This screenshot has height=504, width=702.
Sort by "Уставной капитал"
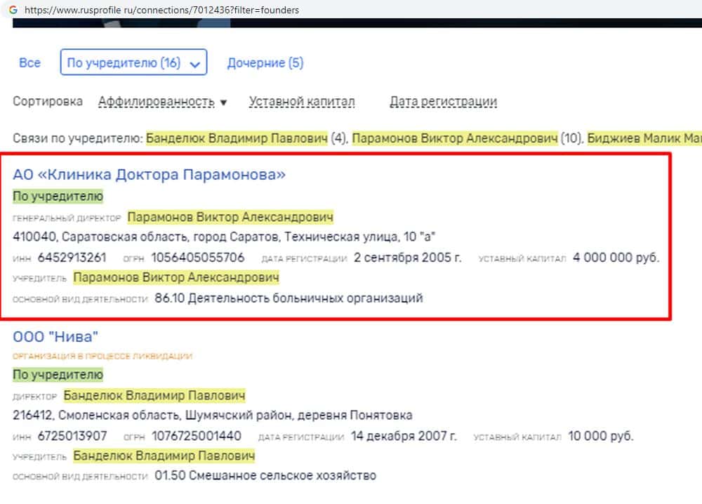click(302, 102)
